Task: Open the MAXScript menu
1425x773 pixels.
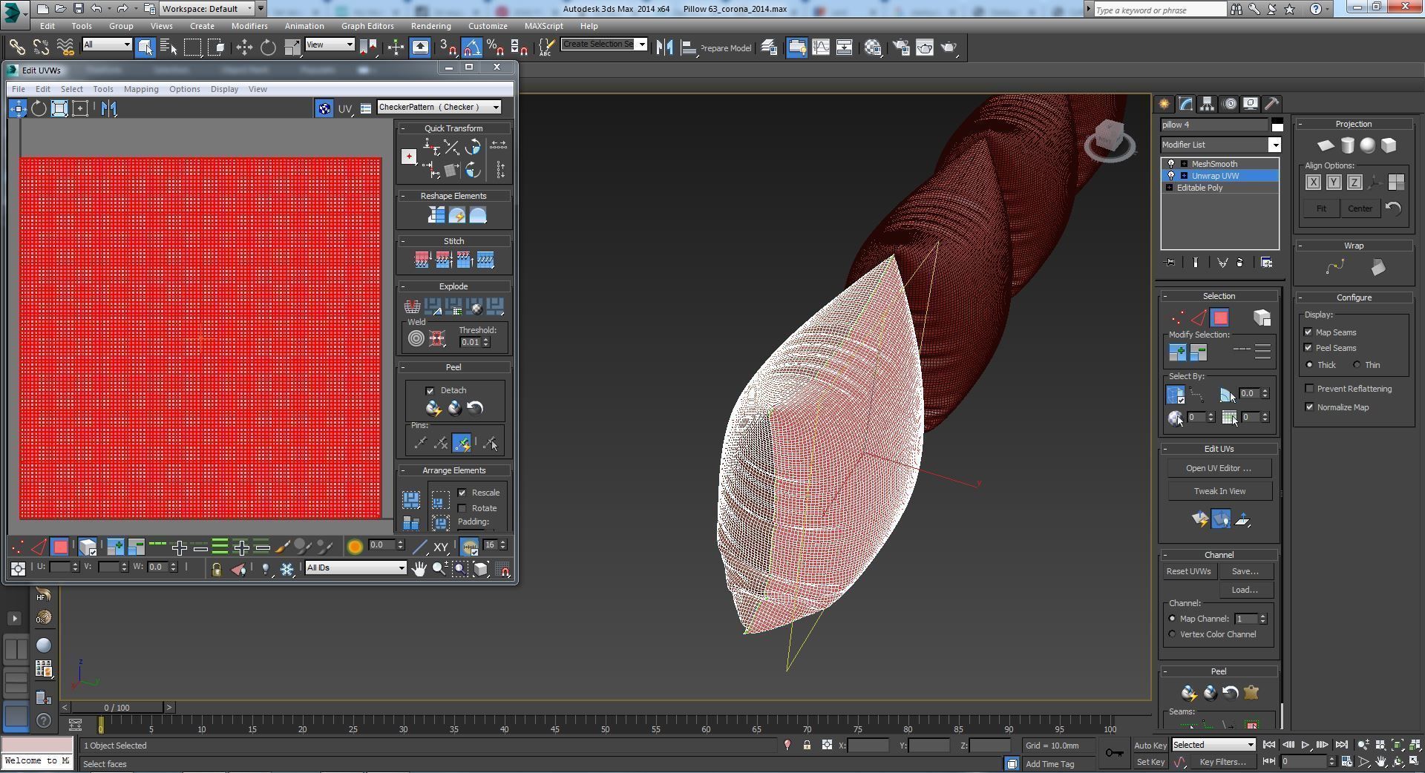Action: click(x=543, y=26)
